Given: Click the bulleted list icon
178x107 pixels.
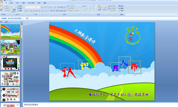Looking at the screenshot, I should pos(51,7).
